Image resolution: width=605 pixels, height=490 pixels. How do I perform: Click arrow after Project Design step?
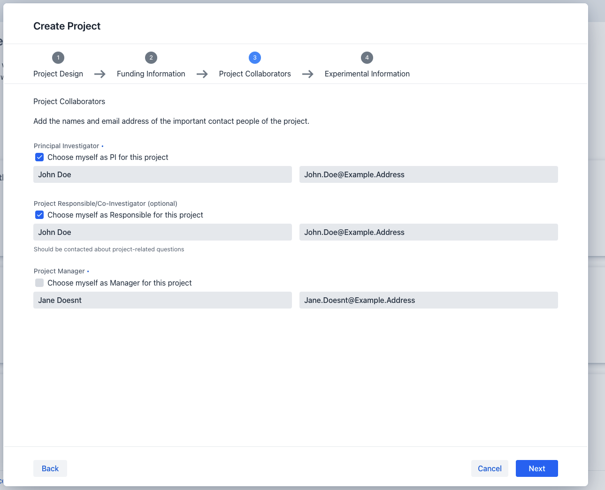tap(100, 74)
